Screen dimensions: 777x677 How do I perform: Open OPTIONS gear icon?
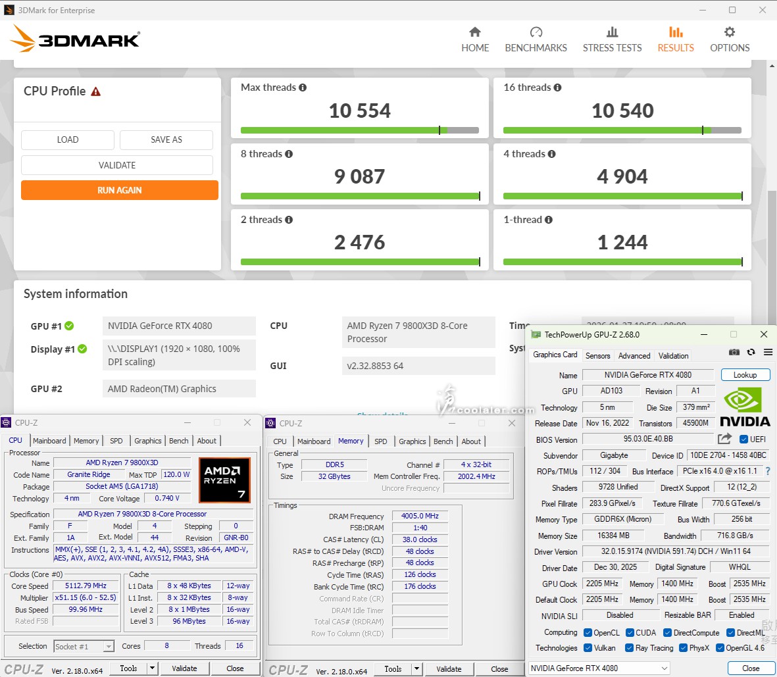pos(730,32)
